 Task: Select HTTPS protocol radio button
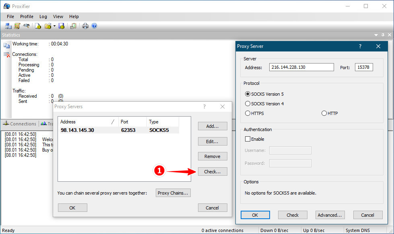tap(254, 113)
